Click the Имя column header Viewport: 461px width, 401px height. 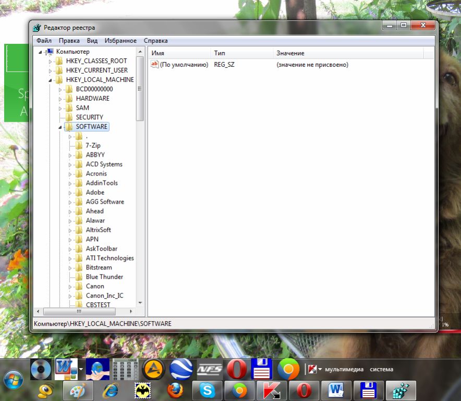click(x=158, y=53)
